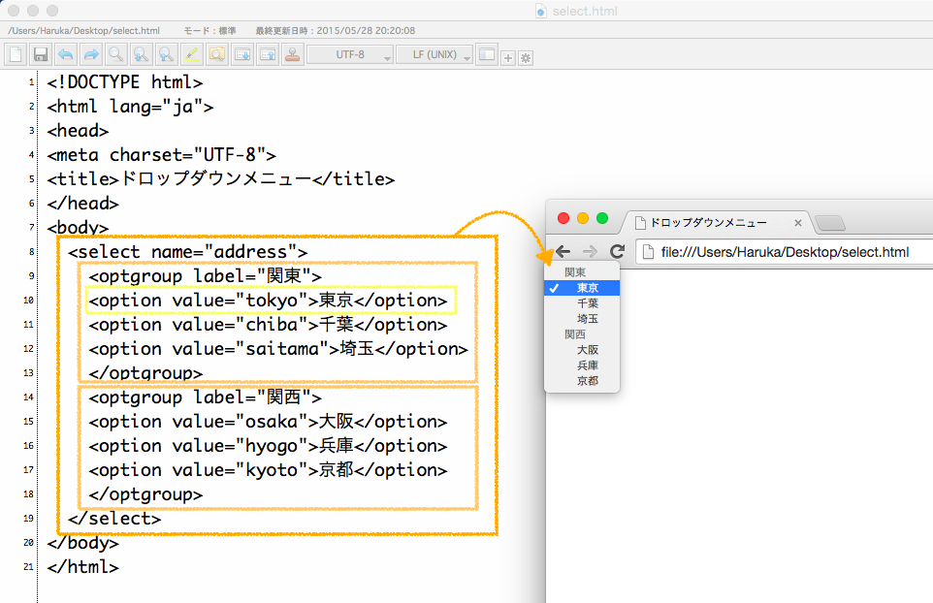Choose 大阪 in the dropdown list
933x603 pixels.
pyautogui.click(x=582, y=350)
